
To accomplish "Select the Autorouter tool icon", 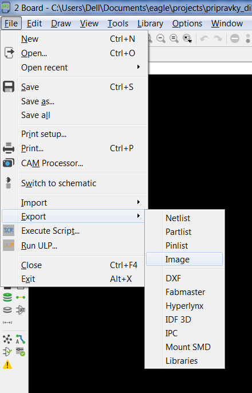I will (21, 339).
